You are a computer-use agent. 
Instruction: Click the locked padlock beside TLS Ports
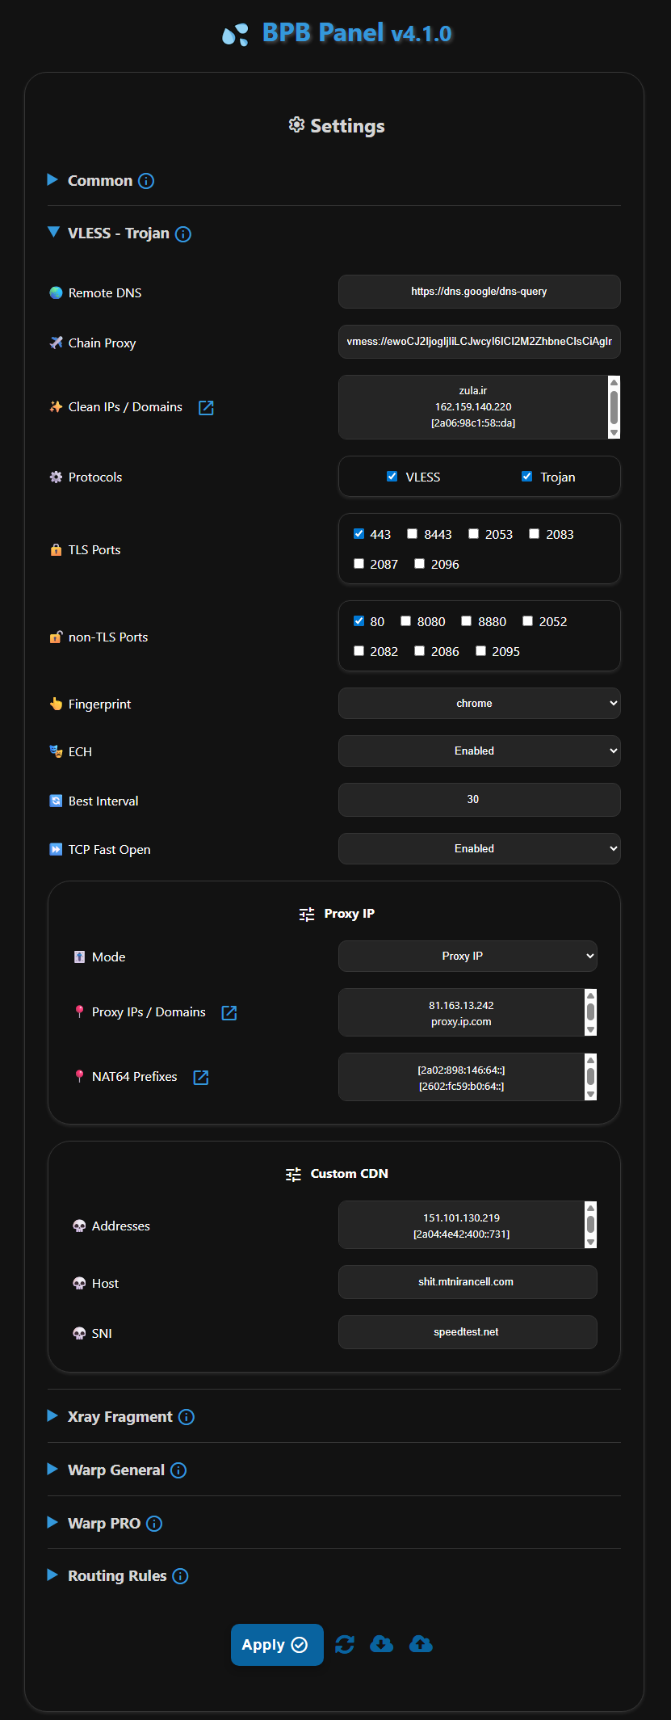tap(56, 549)
